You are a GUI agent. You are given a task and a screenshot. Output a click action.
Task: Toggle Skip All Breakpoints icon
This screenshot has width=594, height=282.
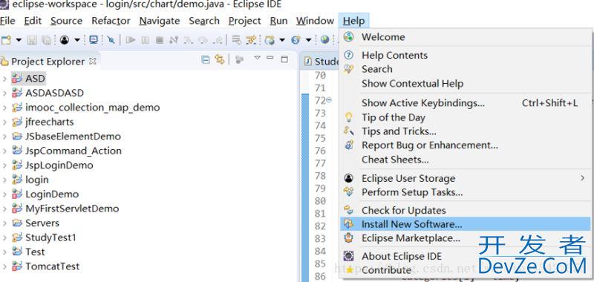(x=111, y=40)
